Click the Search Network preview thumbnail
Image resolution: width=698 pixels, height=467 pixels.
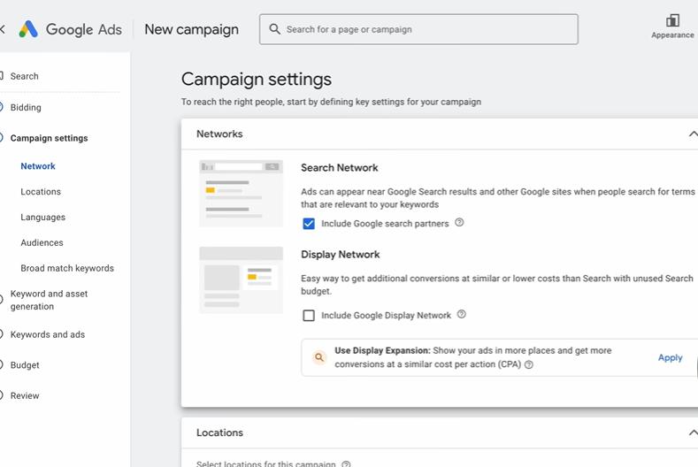pyautogui.click(x=241, y=193)
